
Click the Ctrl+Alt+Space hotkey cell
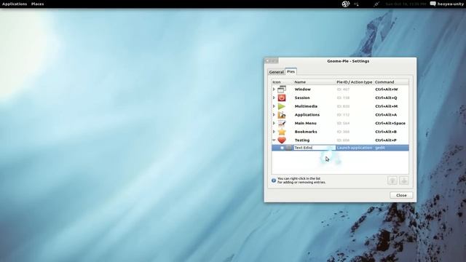point(390,123)
